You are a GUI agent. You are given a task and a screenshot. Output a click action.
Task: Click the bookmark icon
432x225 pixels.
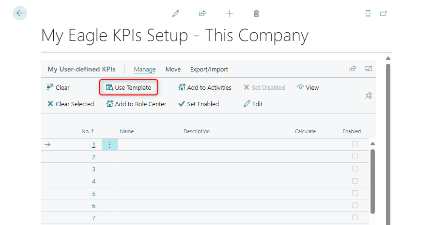point(368,14)
